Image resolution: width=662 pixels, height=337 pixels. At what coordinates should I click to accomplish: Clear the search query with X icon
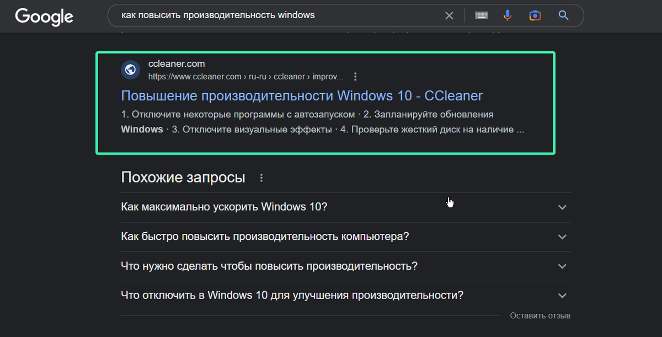coord(449,15)
